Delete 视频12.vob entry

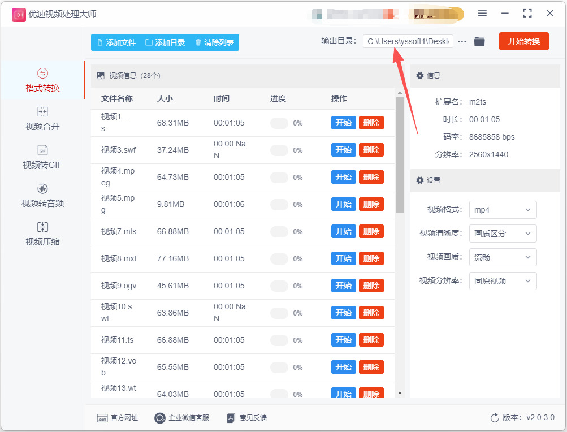click(371, 367)
